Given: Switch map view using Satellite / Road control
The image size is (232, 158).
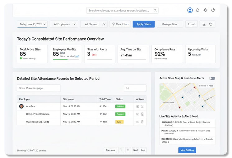Looking at the screenshot, I should tap(206, 85).
